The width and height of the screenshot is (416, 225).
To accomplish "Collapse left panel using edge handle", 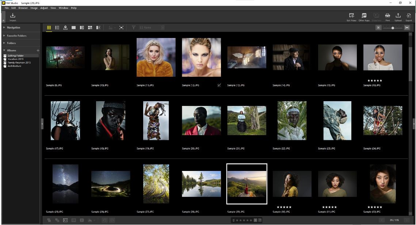I will tap(42, 124).
